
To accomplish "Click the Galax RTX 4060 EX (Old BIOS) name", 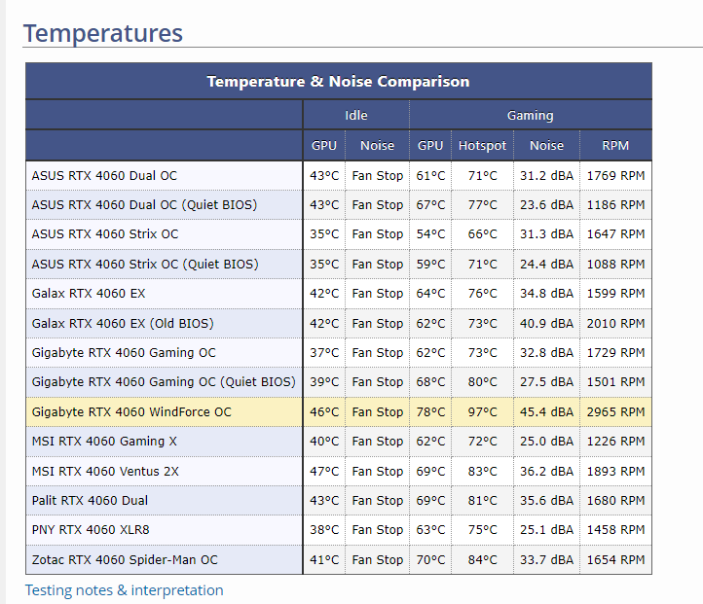I will pos(123,324).
